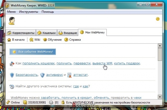Click the чеки link
The height and width of the screenshot is (110, 167).
pyautogui.click(x=137, y=98)
